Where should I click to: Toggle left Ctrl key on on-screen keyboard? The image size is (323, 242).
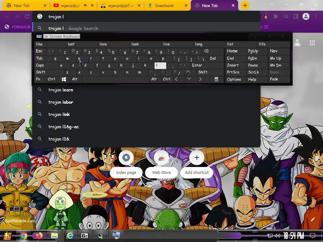click(x=52, y=79)
